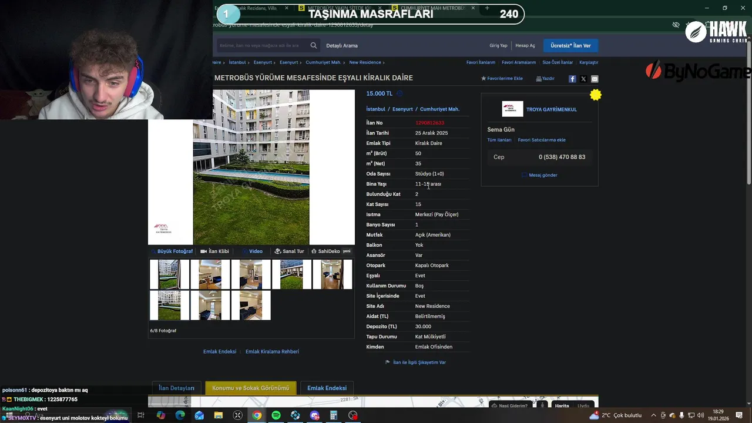The image size is (752, 423).
Task: Share listing on Facebook
Action: [572, 79]
